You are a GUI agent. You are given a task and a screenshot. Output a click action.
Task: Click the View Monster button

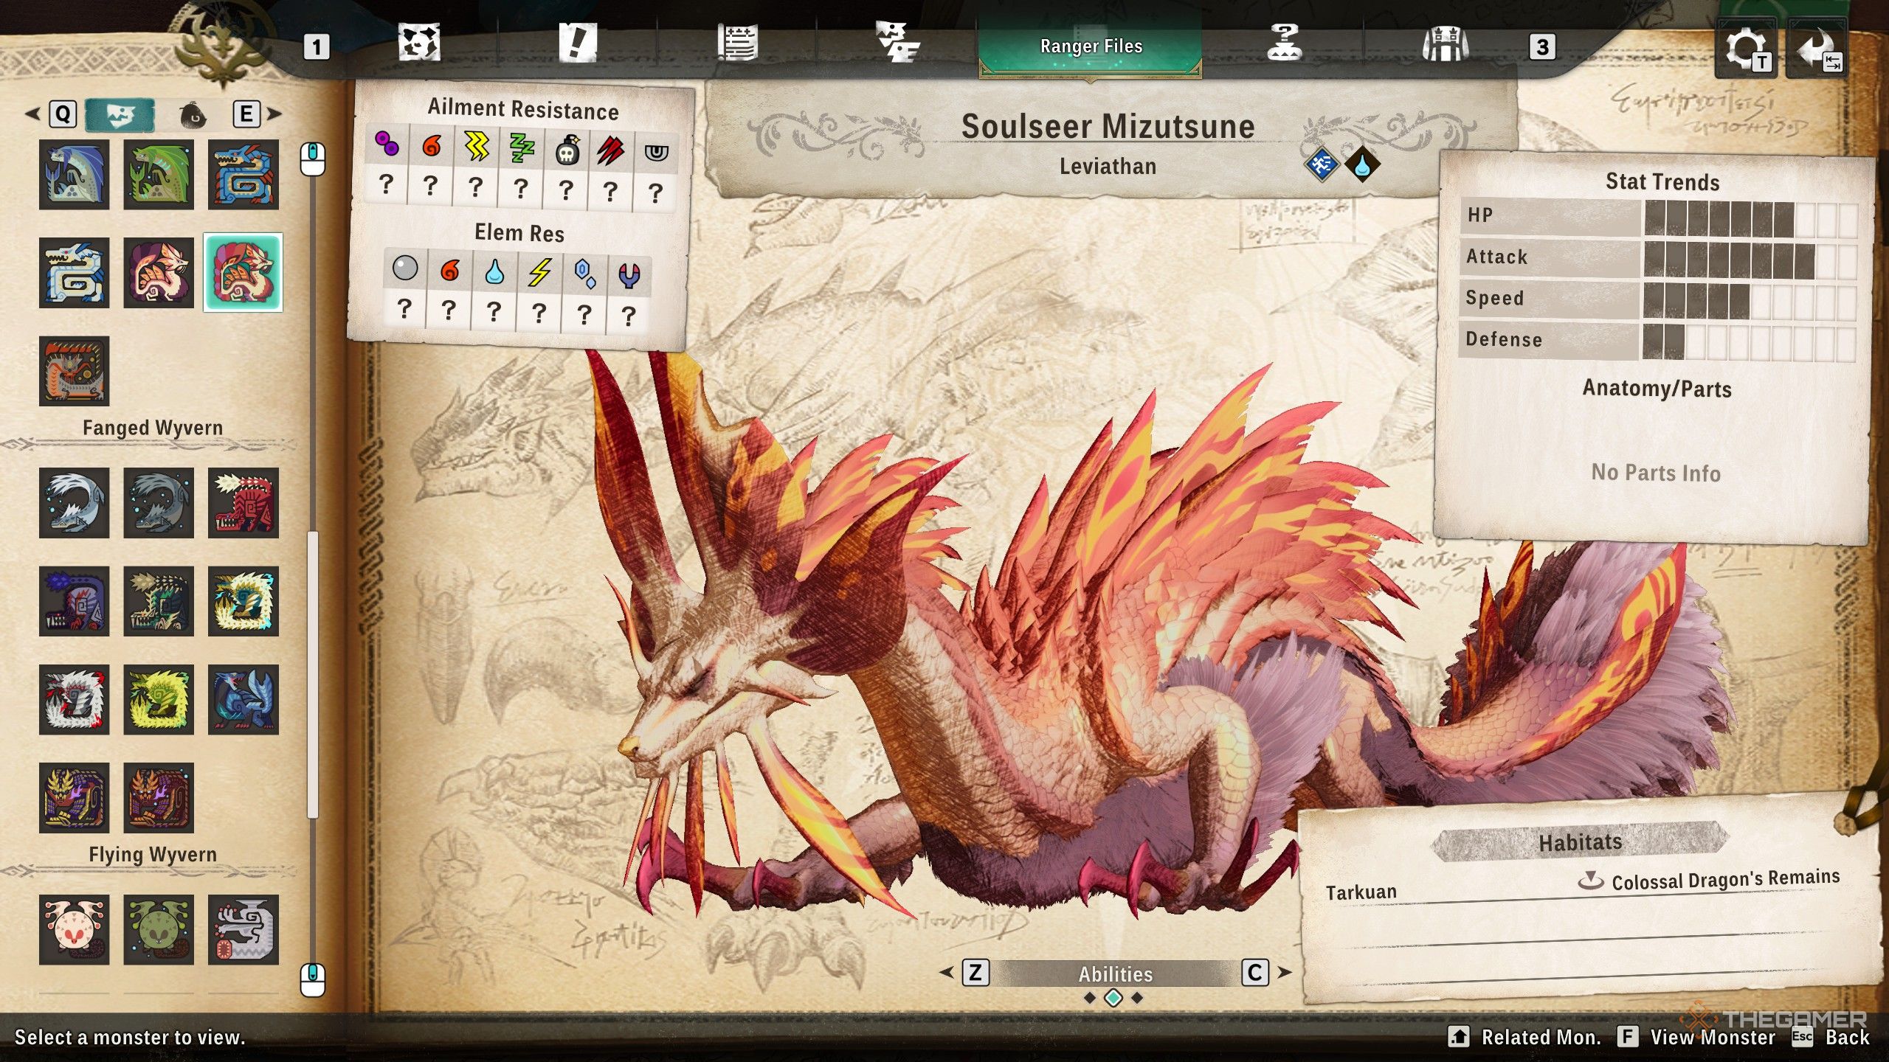[1712, 1037]
